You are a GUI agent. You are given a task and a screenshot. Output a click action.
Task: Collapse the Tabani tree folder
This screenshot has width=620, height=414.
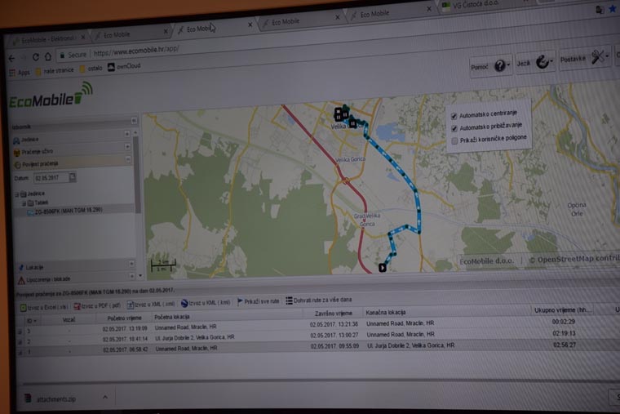24,203
